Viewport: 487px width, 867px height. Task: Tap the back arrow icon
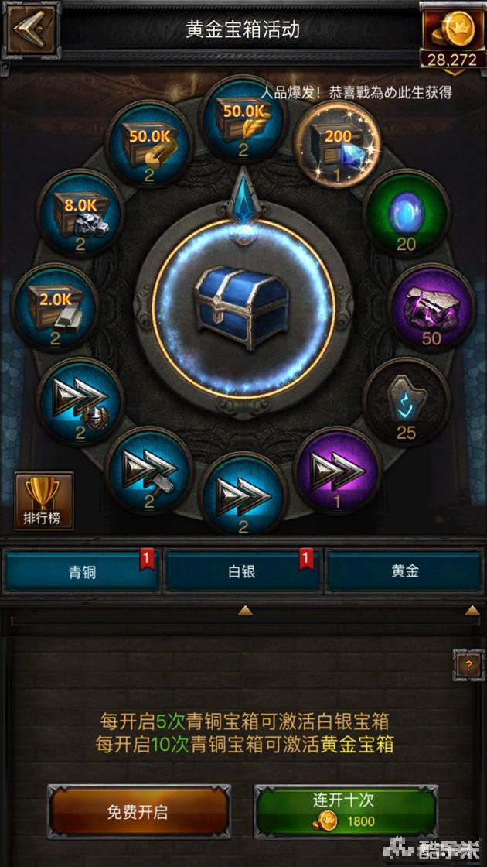click(30, 29)
